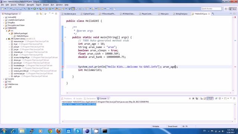Click the Internet Explorer taskbar icon

click(13, 131)
